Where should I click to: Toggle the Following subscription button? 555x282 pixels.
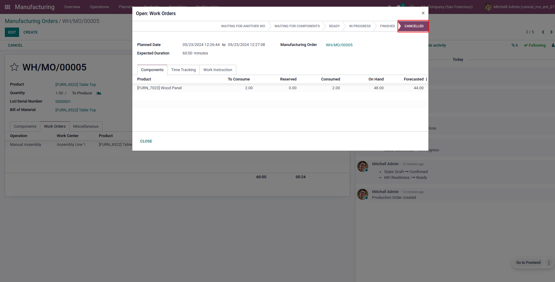(x=535, y=45)
